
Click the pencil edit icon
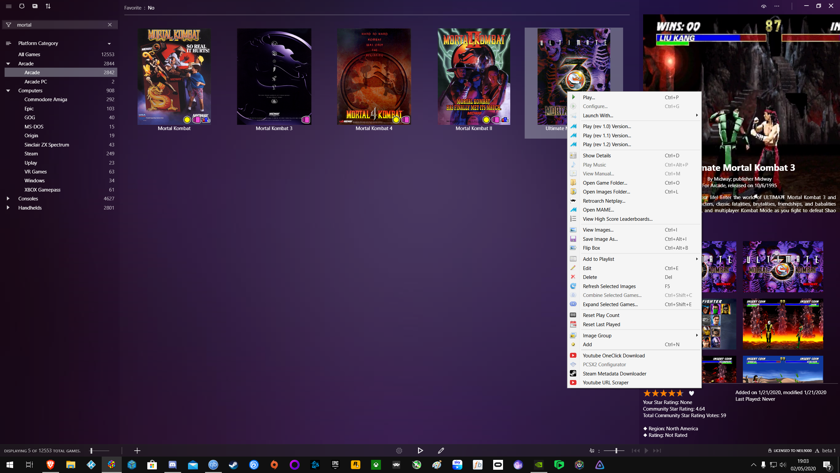441,451
